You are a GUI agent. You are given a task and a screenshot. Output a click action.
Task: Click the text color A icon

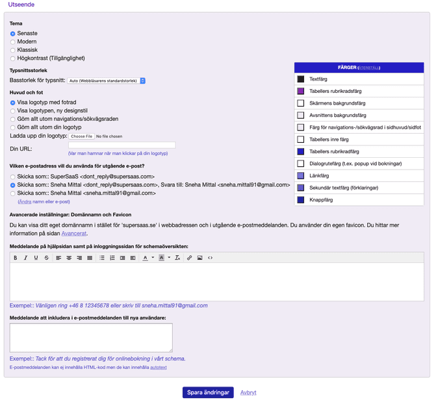(145, 258)
